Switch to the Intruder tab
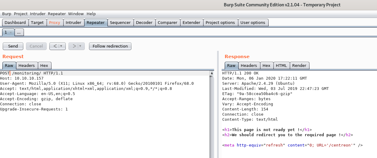The width and height of the screenshot is (377, 158). point(74,23)
